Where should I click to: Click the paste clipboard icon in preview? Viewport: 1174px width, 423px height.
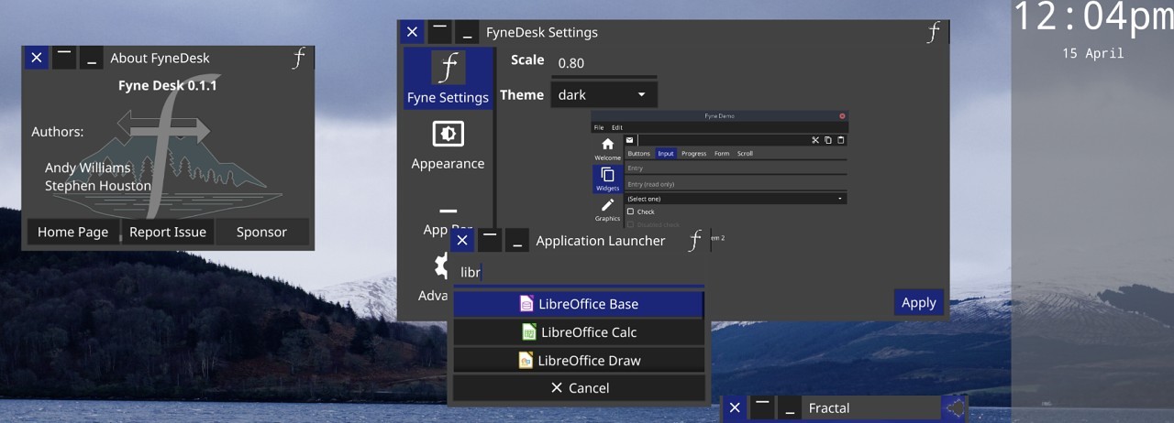coord(840,140)
